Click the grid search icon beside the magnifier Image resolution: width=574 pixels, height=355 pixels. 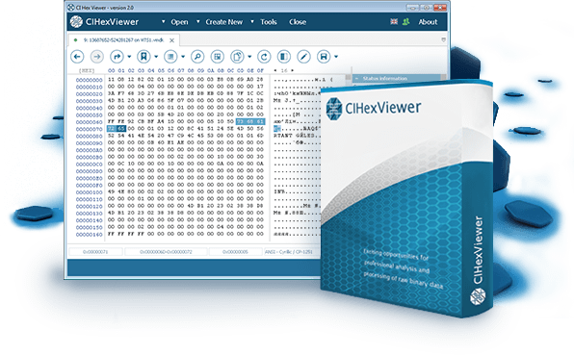[x=218, y=57]
